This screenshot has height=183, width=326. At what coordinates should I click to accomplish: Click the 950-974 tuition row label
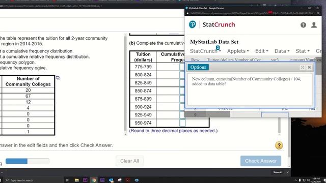pyautogui.click(x=143, y=123)
